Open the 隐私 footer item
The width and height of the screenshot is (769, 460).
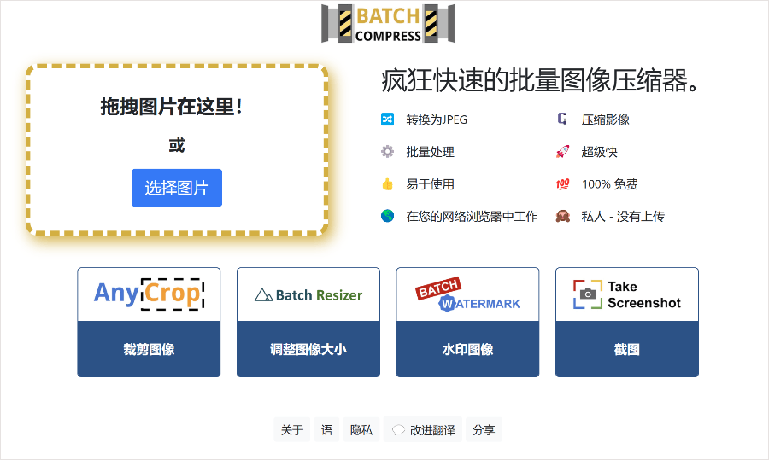(361, 429)
